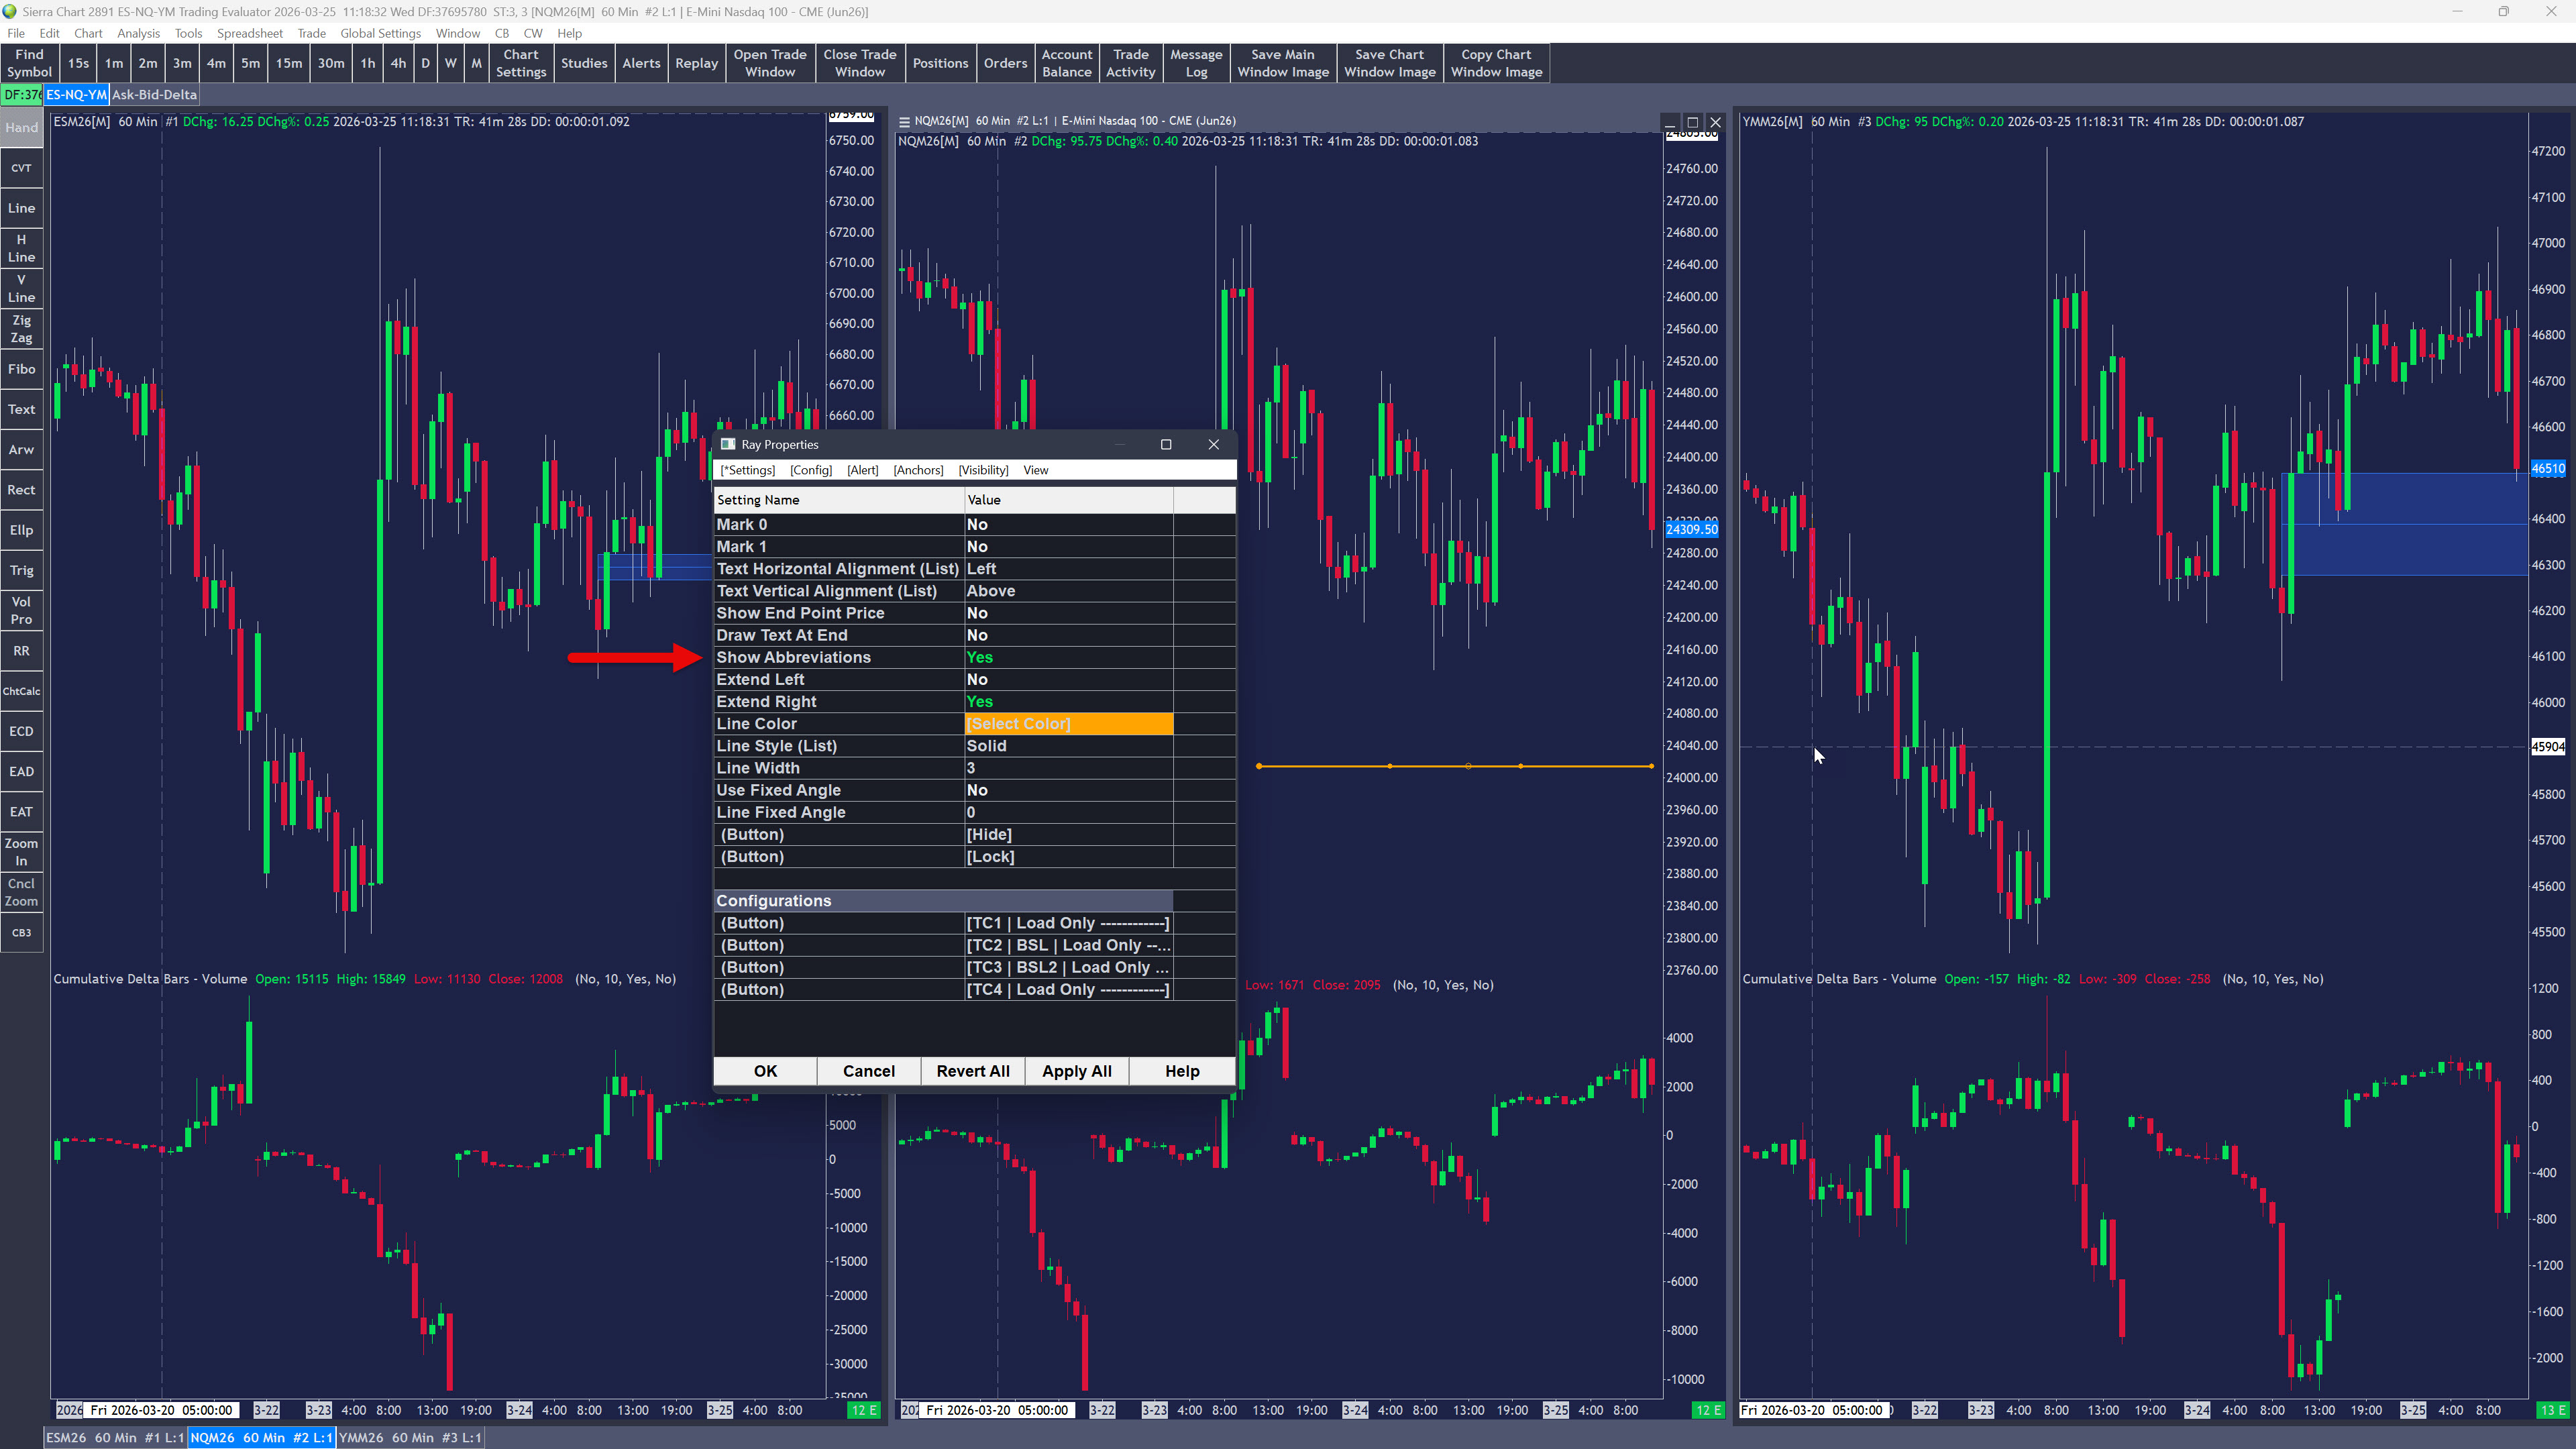Toggle Extend Left value No
Image resolution: width=2576 pixels, height=1449 pixels.
tap(1067, 680)
